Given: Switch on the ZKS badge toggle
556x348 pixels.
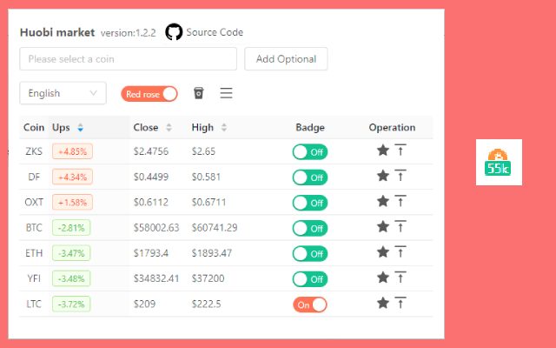Looking at the screenshot, I should point(309,151).
